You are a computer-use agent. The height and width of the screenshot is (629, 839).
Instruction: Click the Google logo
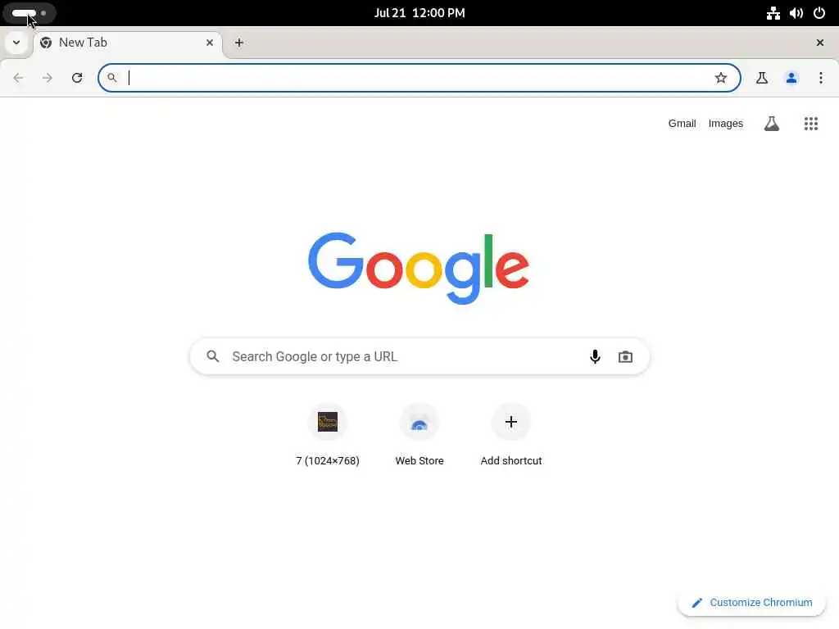[x=419, y=268]
